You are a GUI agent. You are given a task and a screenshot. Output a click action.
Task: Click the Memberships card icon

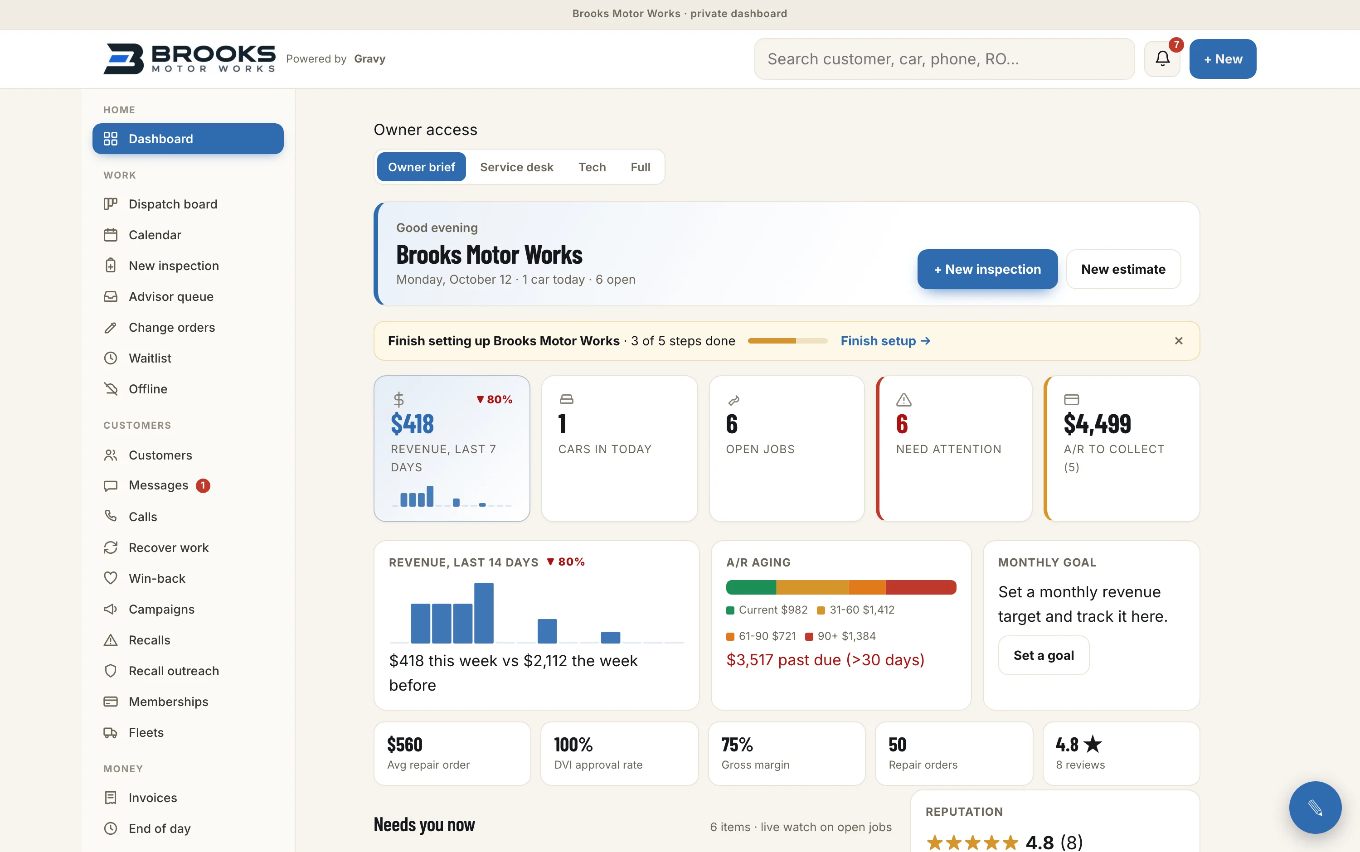click(111, 702)
